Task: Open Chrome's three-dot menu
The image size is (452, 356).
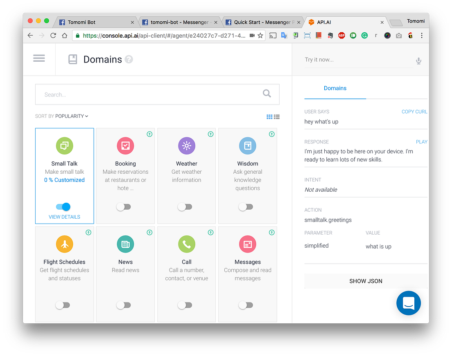Action: tap(422, 36)
